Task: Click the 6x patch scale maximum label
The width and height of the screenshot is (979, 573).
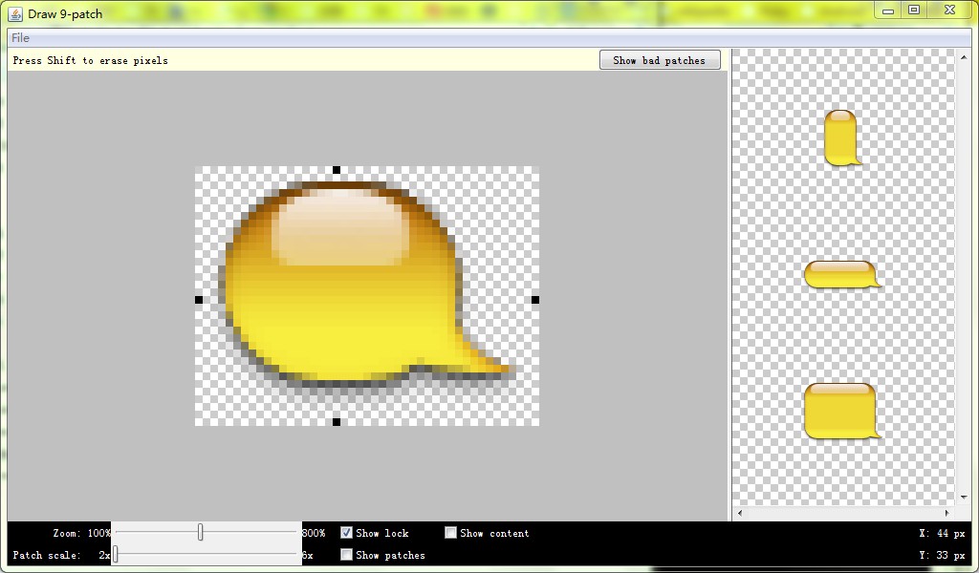Action: coord(308,555)
